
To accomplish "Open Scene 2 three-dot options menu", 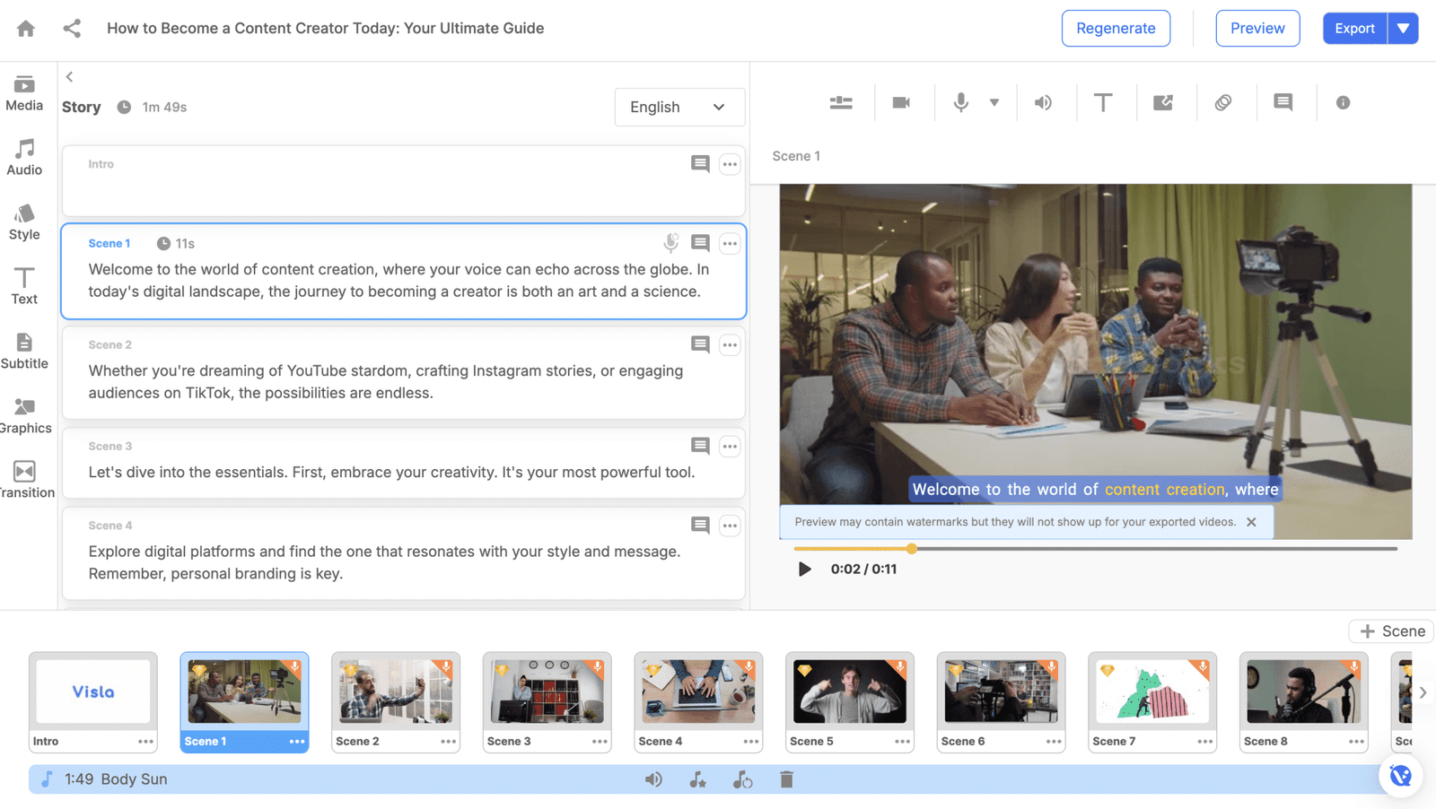I will (x=730, y=344).
